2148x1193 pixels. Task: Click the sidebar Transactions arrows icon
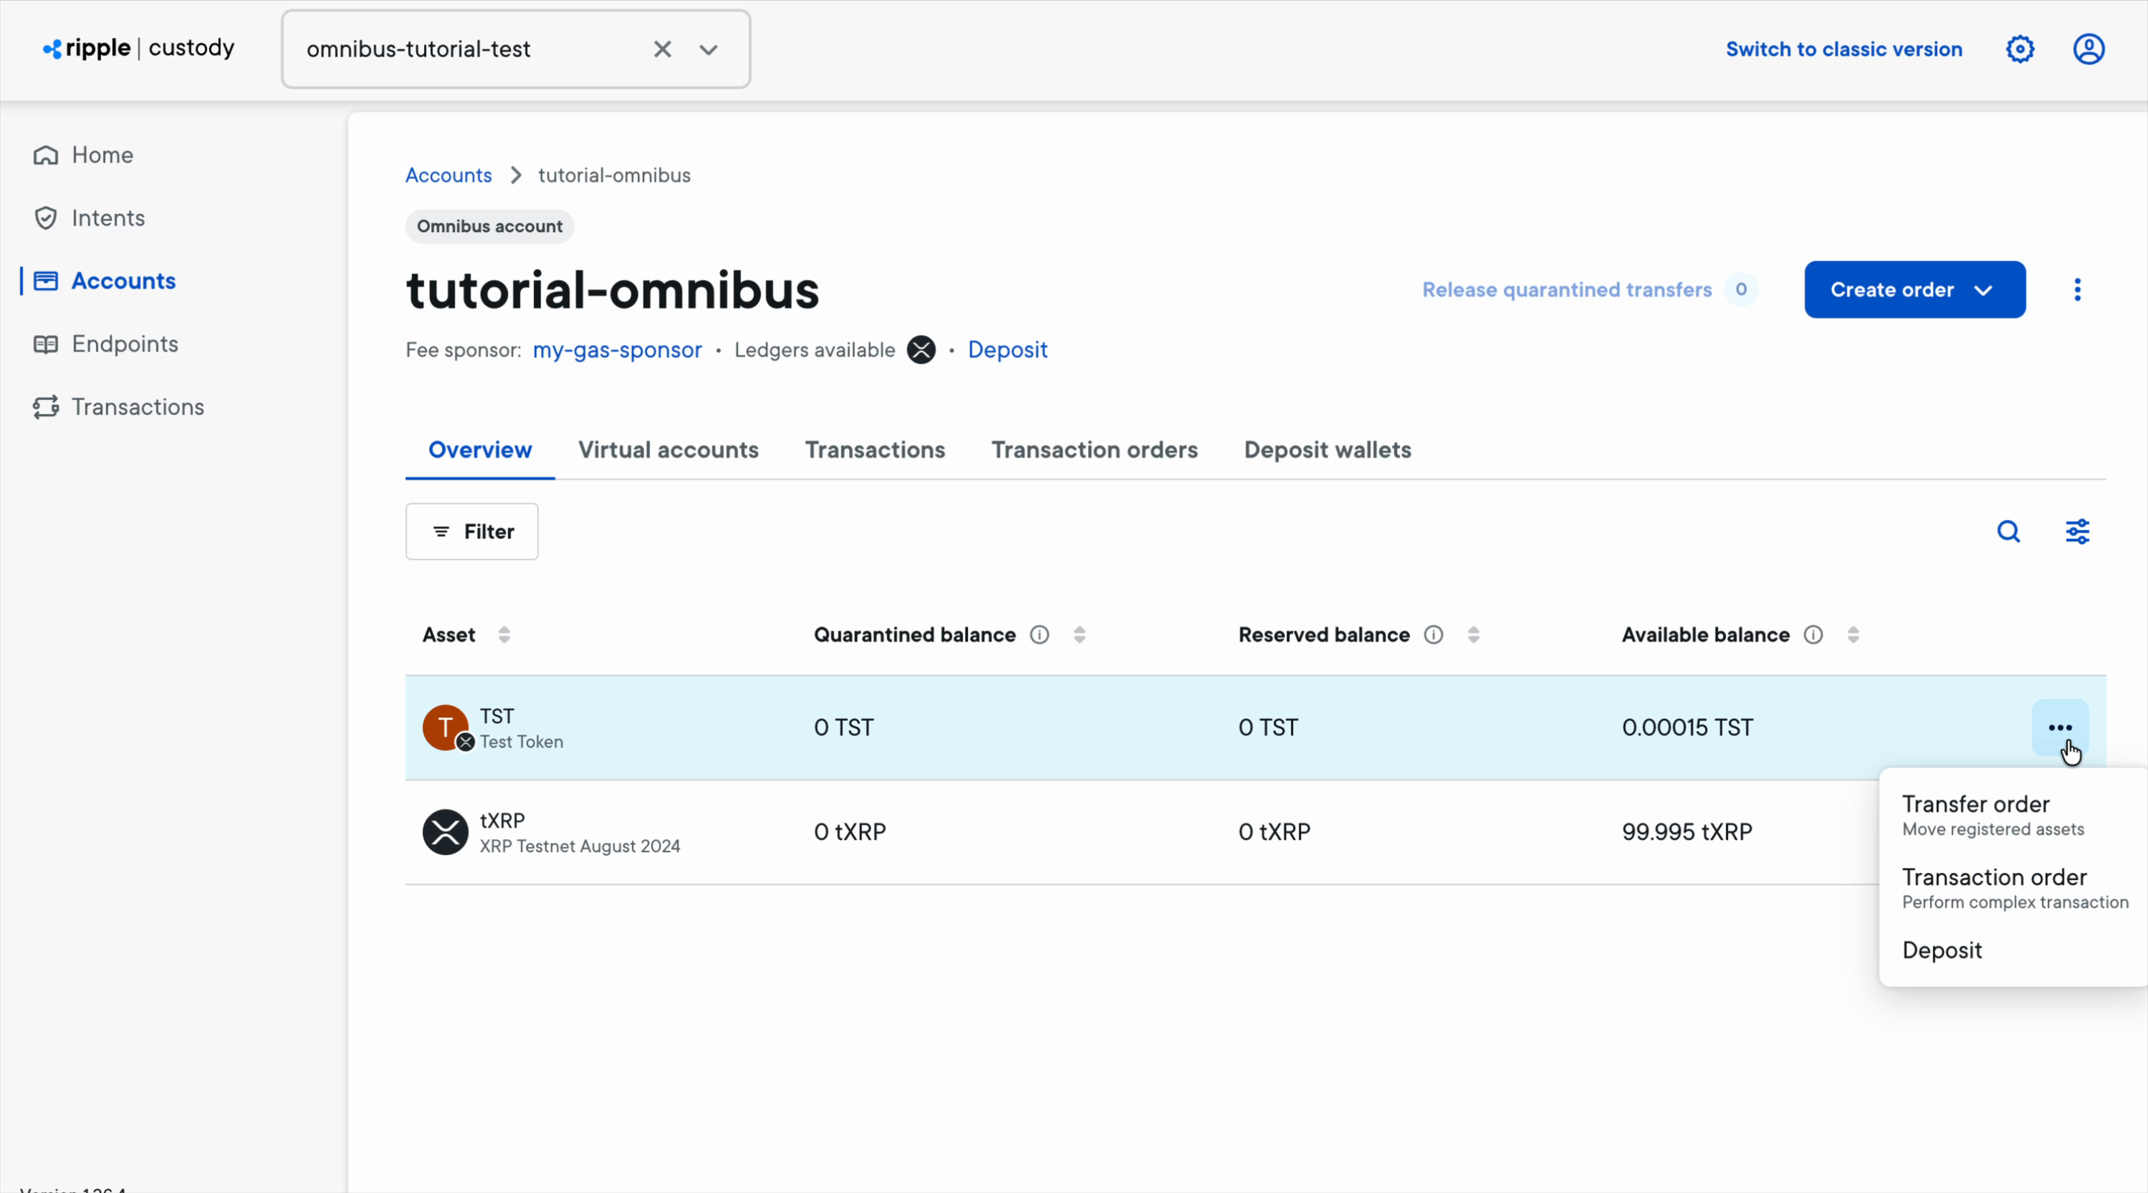pos(46,407)
